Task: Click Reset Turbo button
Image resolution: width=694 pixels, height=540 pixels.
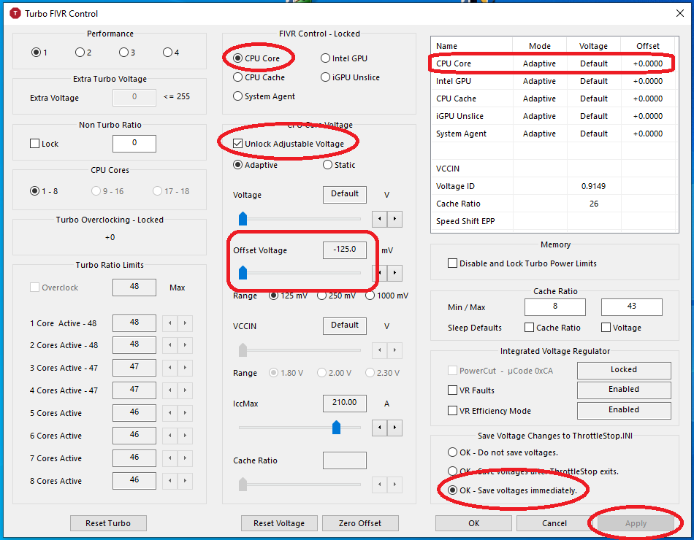Action: tap(108, 523)
